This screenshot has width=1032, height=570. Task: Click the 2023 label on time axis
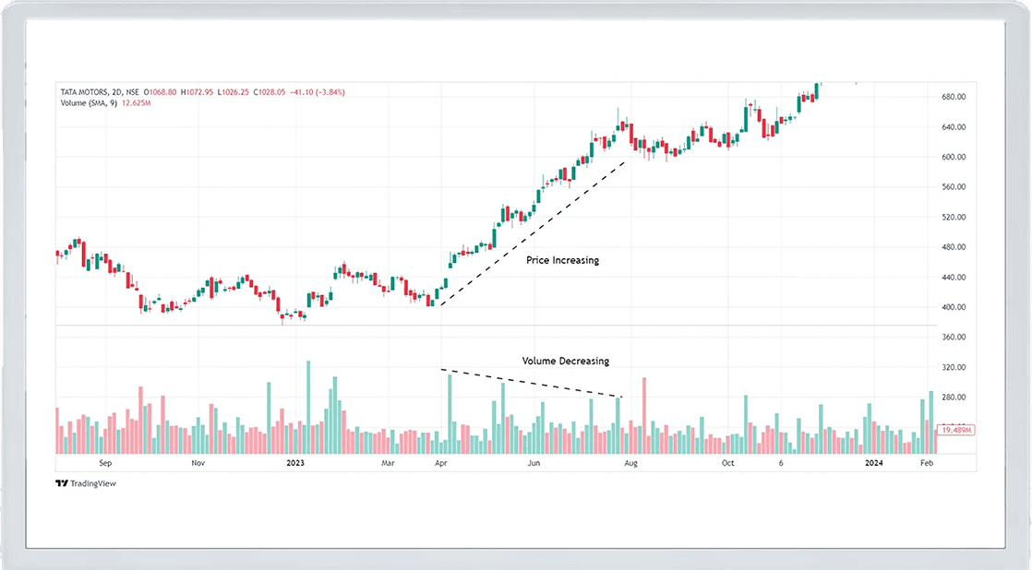pyautogui.click(x=295, y=464)
